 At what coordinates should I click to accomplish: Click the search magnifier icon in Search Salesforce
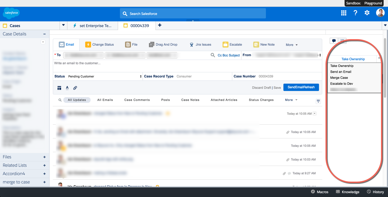point(125,13)
